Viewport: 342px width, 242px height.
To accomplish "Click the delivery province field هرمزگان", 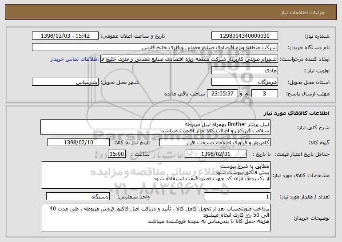I will [244, 82].
